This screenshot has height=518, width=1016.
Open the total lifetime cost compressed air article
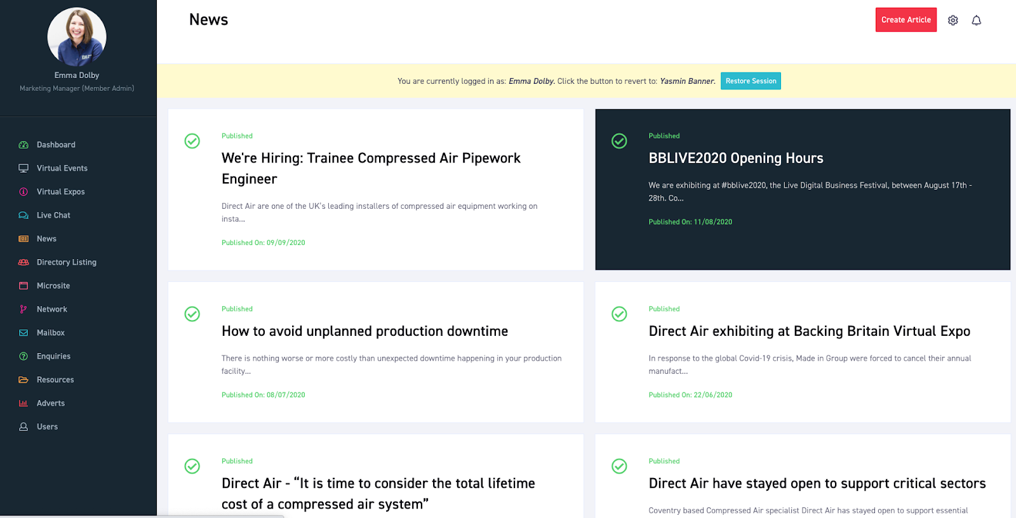coord(378,494)
